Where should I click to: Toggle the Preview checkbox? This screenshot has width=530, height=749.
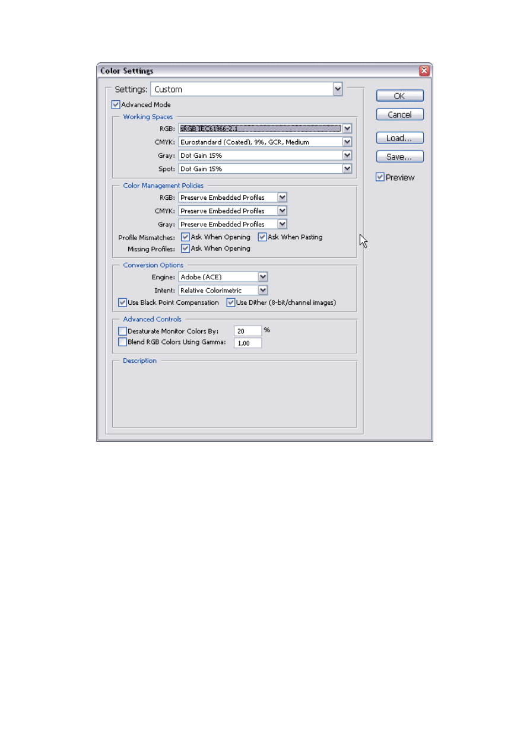coord(380,177)
